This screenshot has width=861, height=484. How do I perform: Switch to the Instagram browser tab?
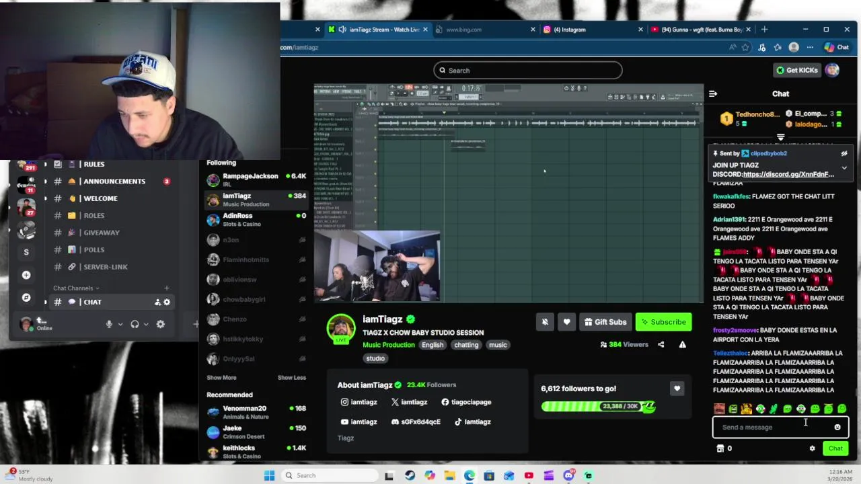[592, 30]
